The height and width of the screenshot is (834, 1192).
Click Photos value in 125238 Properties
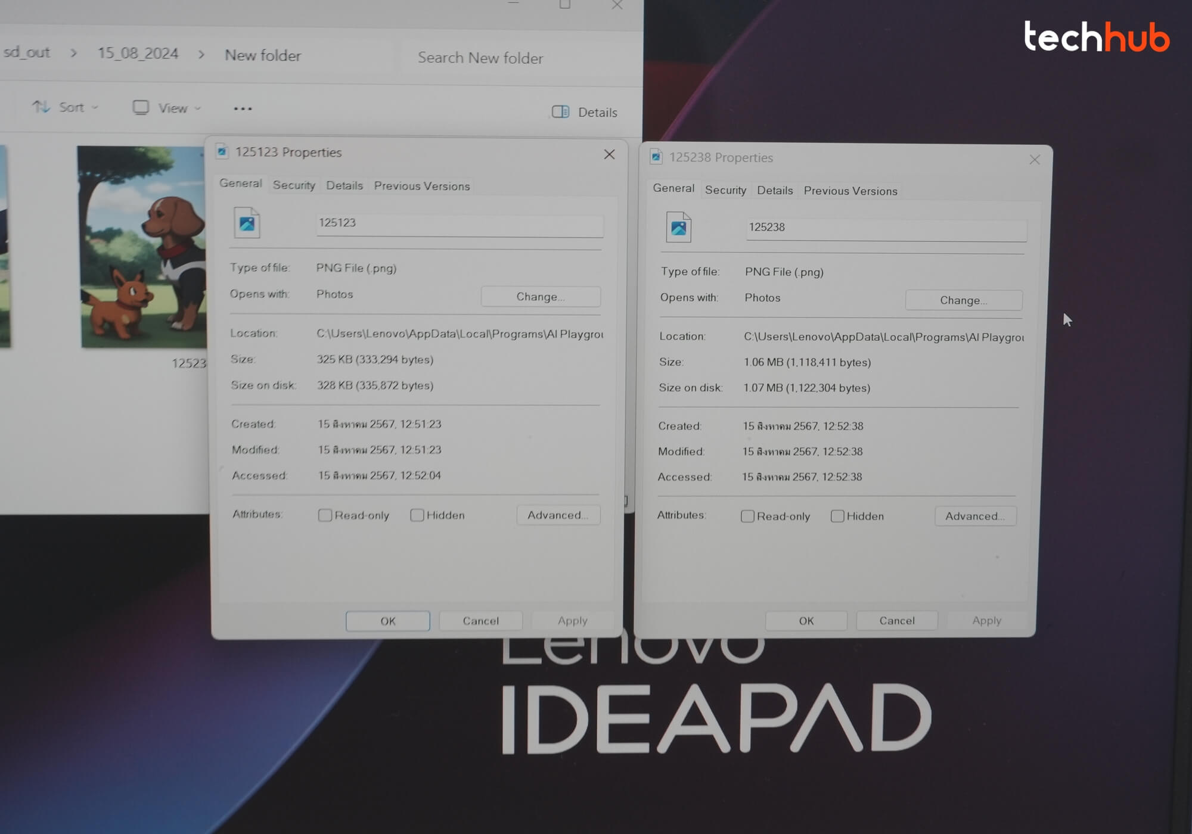coord(762,298)
